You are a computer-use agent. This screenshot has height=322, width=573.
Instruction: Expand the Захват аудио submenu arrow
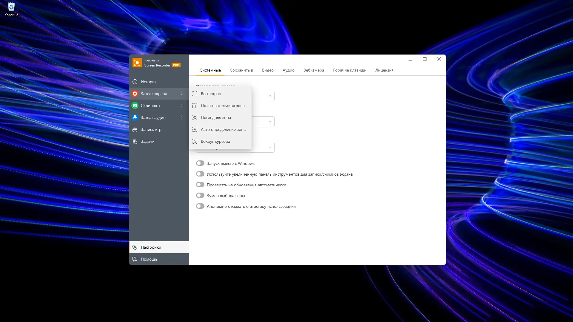click(181, 117)
